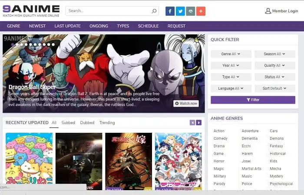Open the red-haired girl anime poster
The height and width of the screenshot is (195, 304).
(129, 161)
